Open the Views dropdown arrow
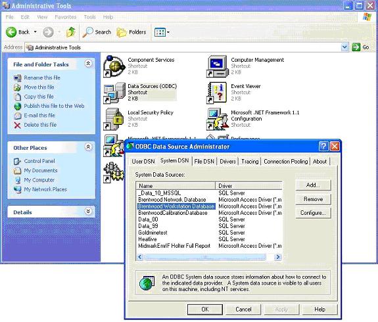Viewport: 378px width, 322px height. [168, 32]
